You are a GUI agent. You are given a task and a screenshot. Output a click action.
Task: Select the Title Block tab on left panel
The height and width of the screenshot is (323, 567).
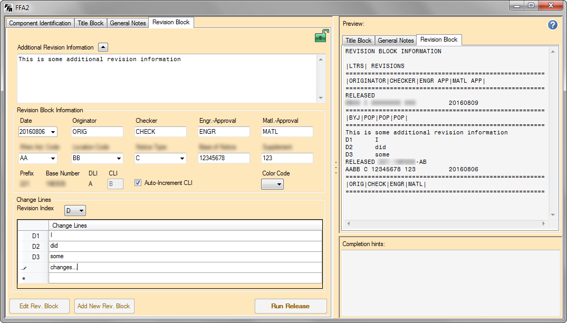pyautogui.click(x=91, y=23)
